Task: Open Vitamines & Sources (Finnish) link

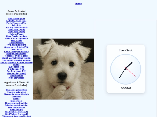Action: pyautogui.click(x=16, y=116)
